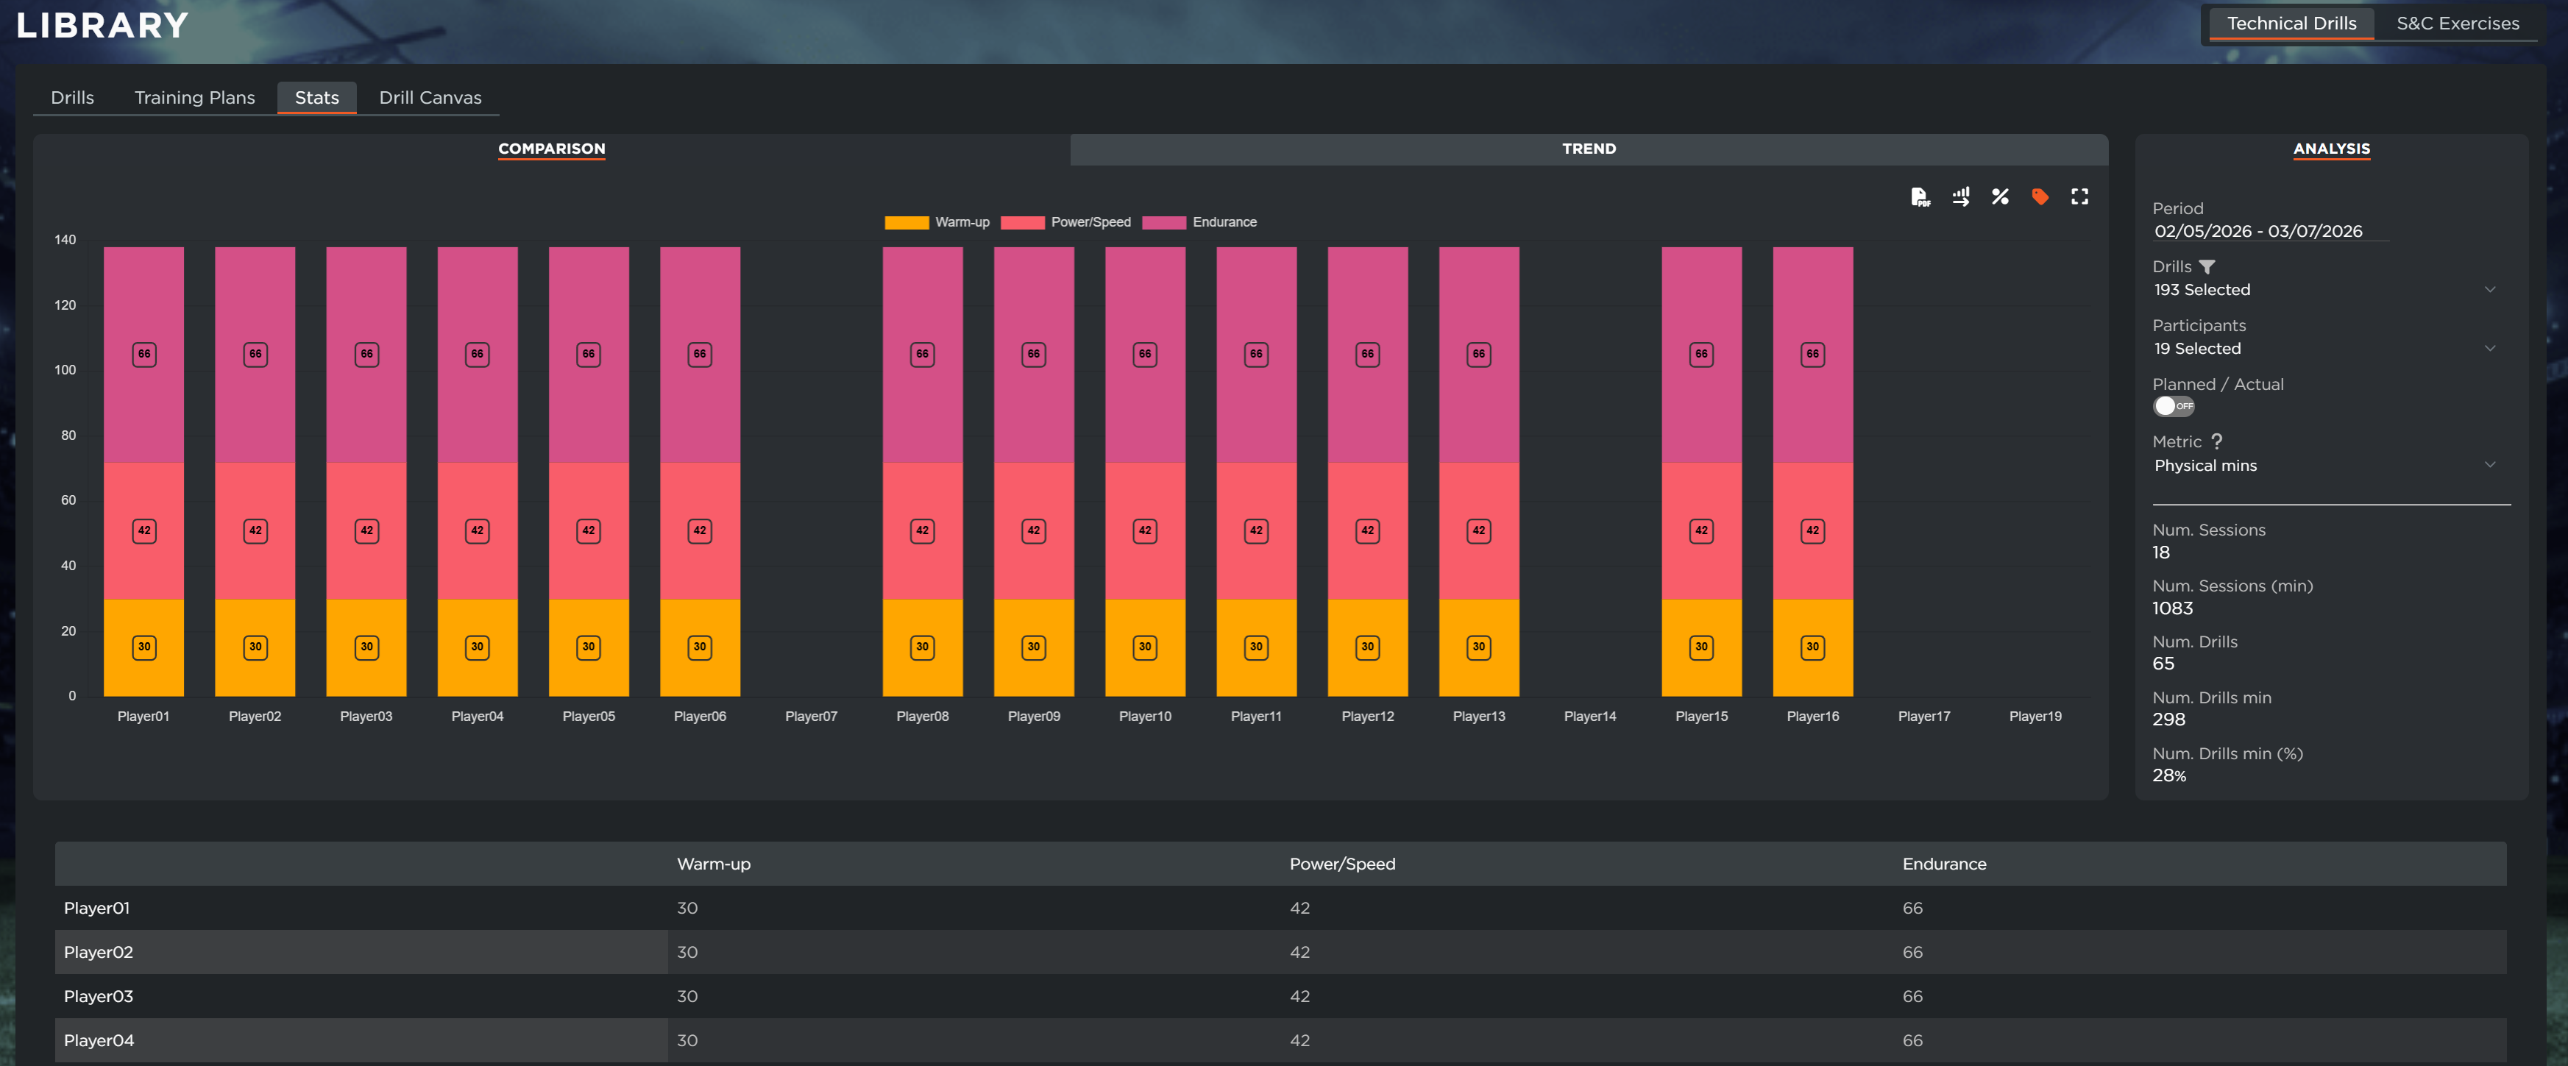Click the Period date range field
This screenshot has width=2568, height=1066.
[2258, 231]
